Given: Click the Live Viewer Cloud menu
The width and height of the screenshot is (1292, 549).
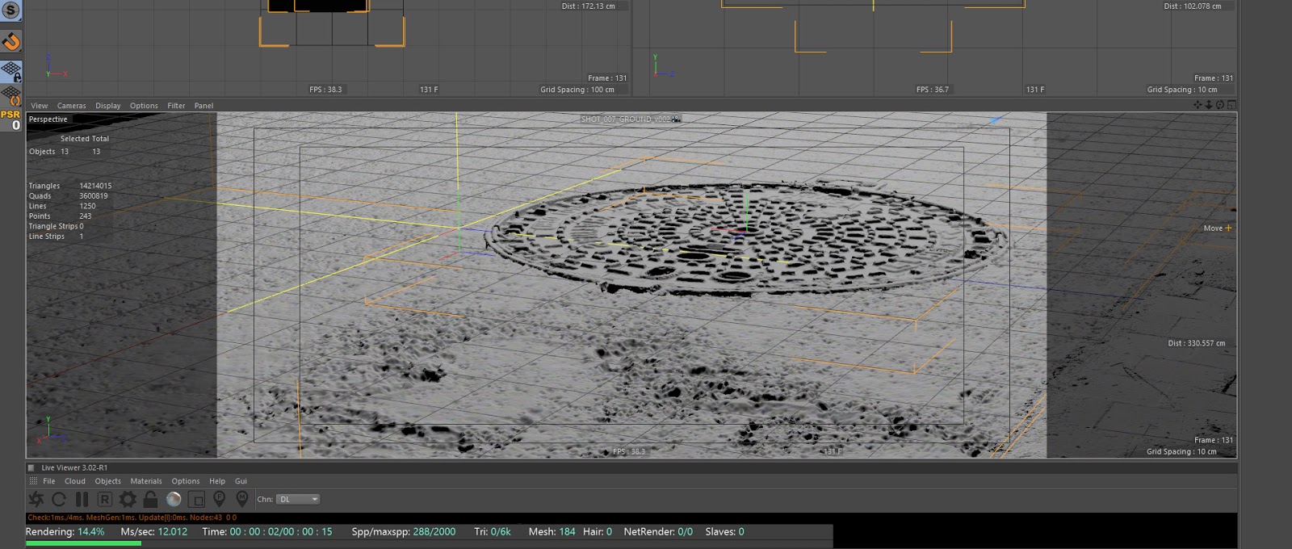Looking at the screenshot, I should coord(75,481).
